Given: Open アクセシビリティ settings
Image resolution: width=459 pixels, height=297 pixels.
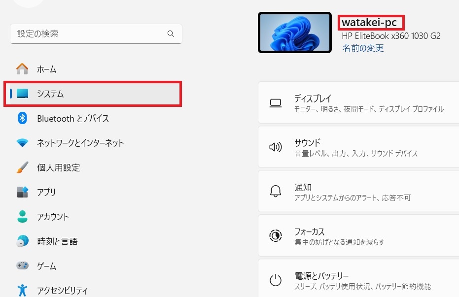Looking at the screenshot, I should click(x=93, y=290).
